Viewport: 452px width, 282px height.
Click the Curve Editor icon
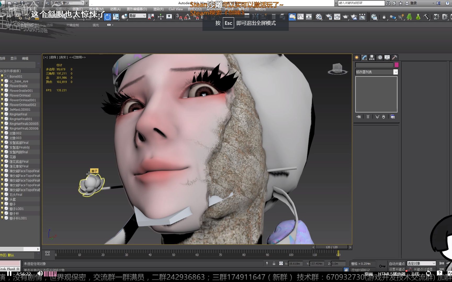(301, 17)
